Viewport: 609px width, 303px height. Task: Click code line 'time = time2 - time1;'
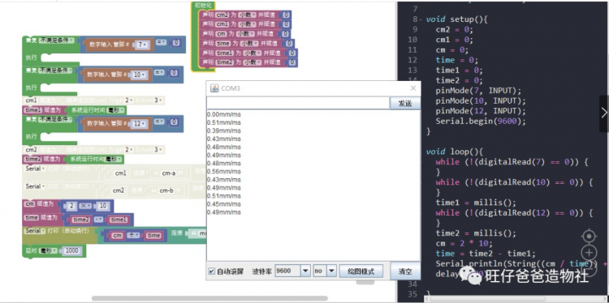pos(486,254)
